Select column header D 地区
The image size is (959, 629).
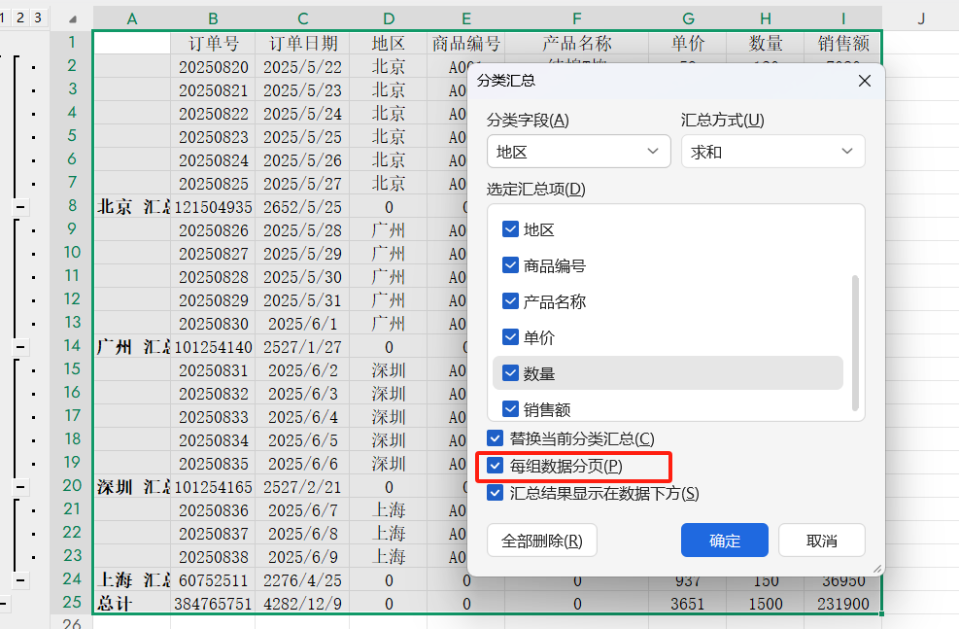[x=388, y=17]
